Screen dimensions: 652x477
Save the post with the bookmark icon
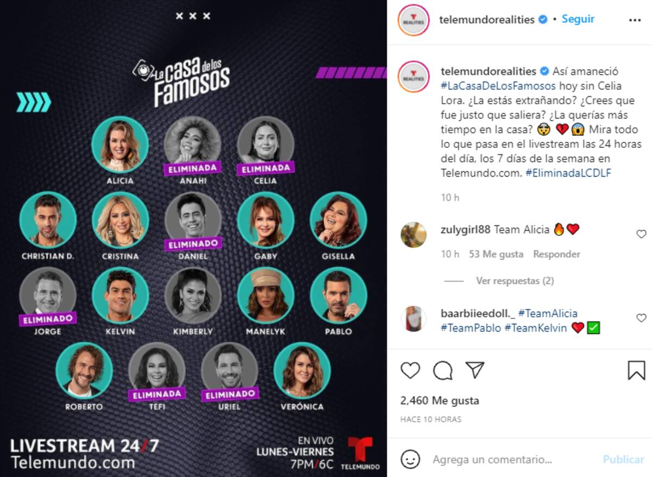[636, 371]
